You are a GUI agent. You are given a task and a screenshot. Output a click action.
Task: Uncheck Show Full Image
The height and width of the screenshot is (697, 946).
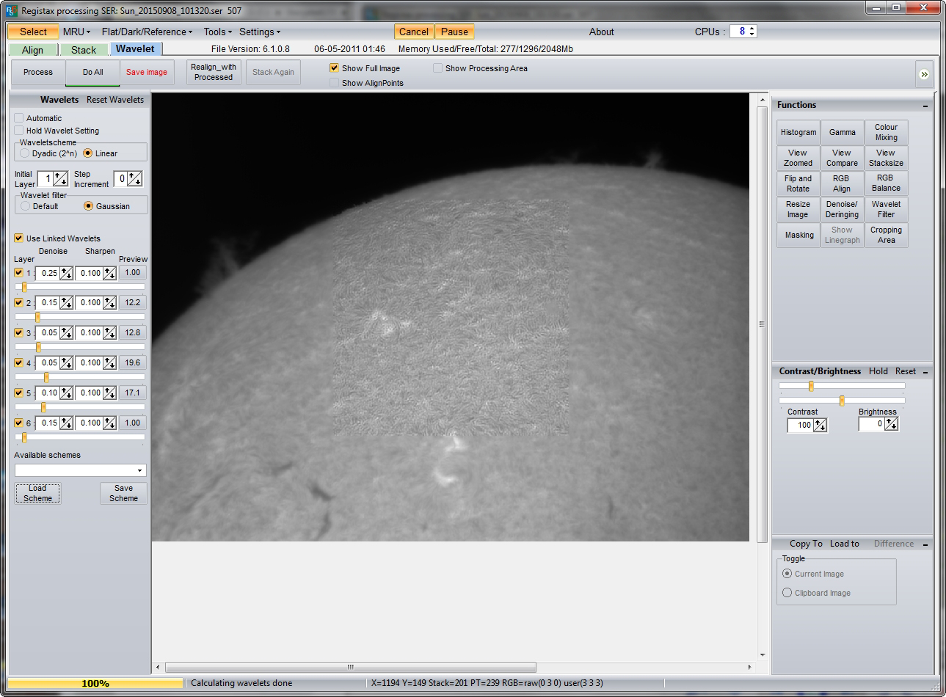coord(335,67)
